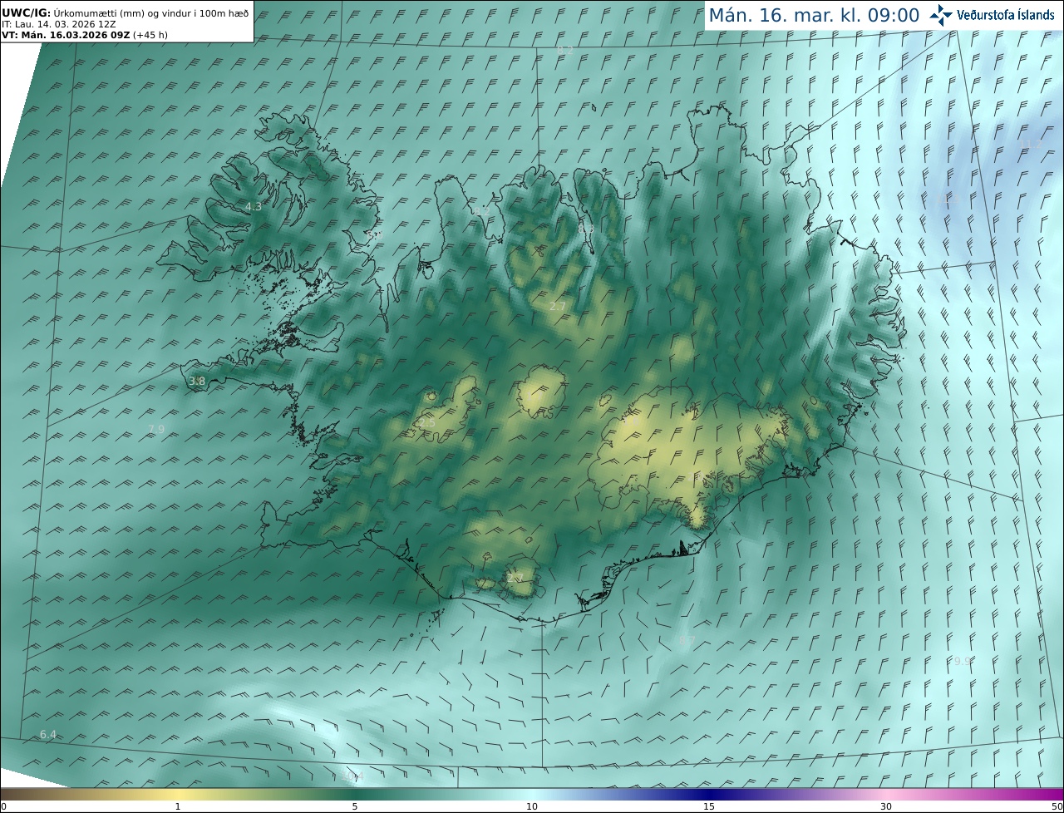Click the value 2.5 on the western glacier

click(427, 423)
